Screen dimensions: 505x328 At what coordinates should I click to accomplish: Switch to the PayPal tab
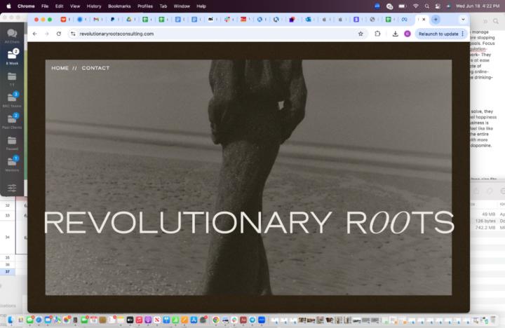112,20
